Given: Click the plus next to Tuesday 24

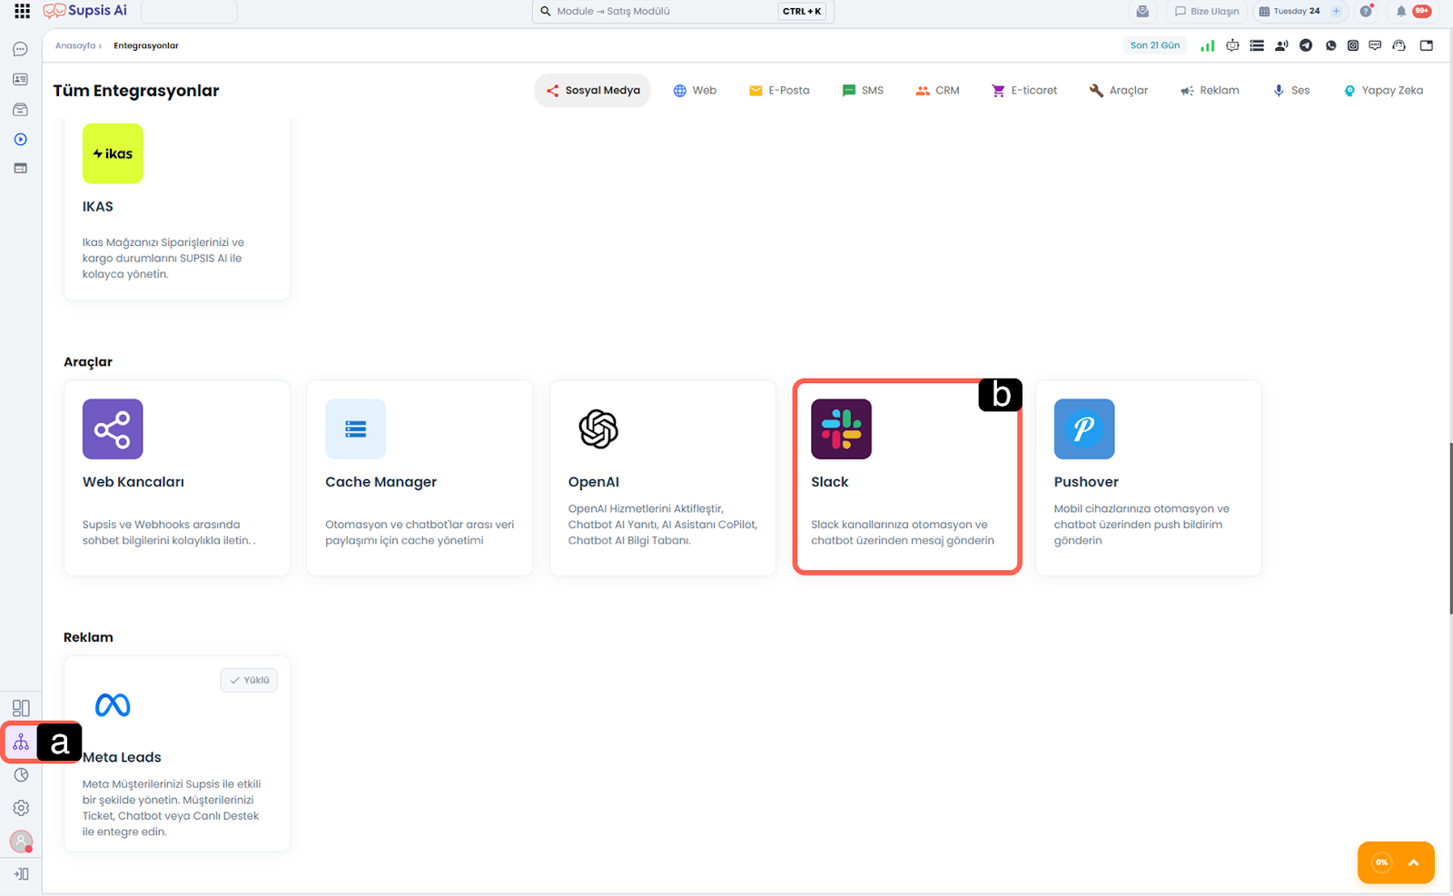Looking at the screenshot, I should (x=1336, y=11).
